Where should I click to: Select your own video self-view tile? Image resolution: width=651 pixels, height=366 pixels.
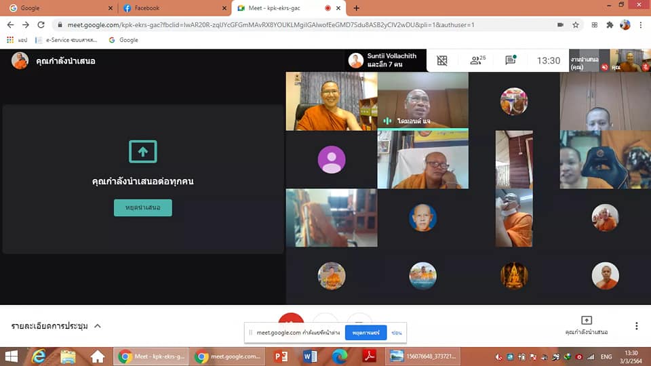[630, 60]
